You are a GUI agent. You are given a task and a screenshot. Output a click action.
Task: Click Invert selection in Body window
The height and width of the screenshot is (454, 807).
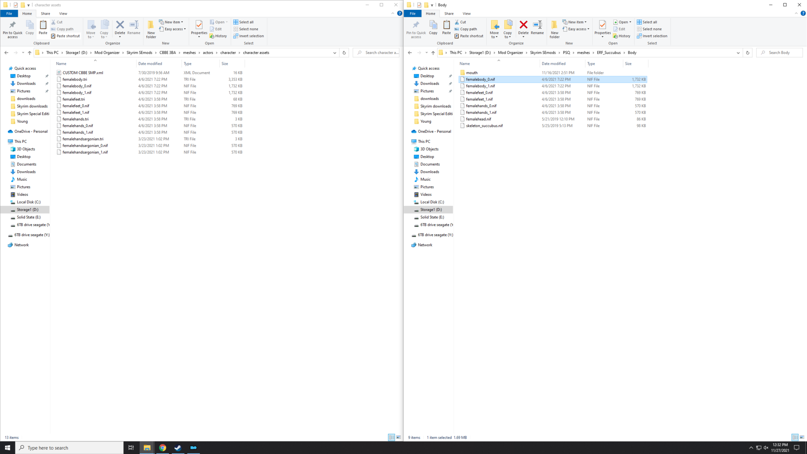pyautogui.click(x=652, y=36)
